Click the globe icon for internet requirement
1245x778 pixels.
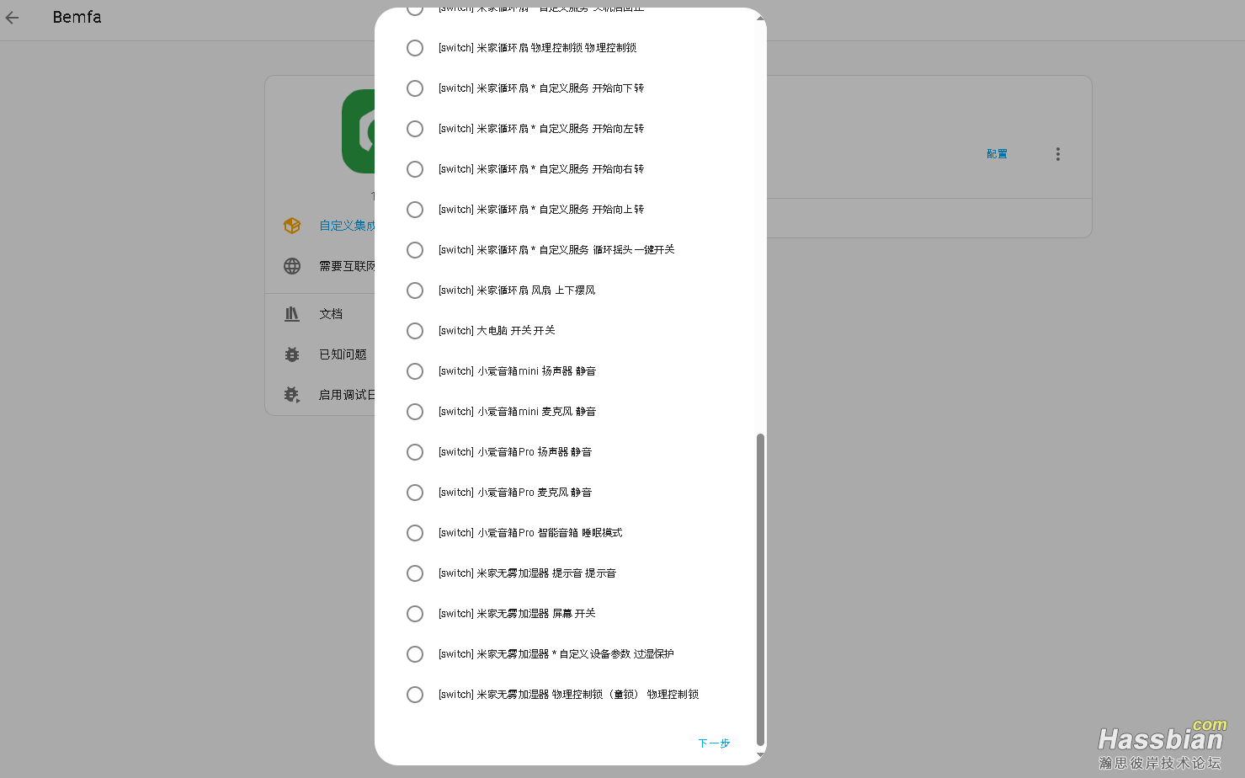292,266
